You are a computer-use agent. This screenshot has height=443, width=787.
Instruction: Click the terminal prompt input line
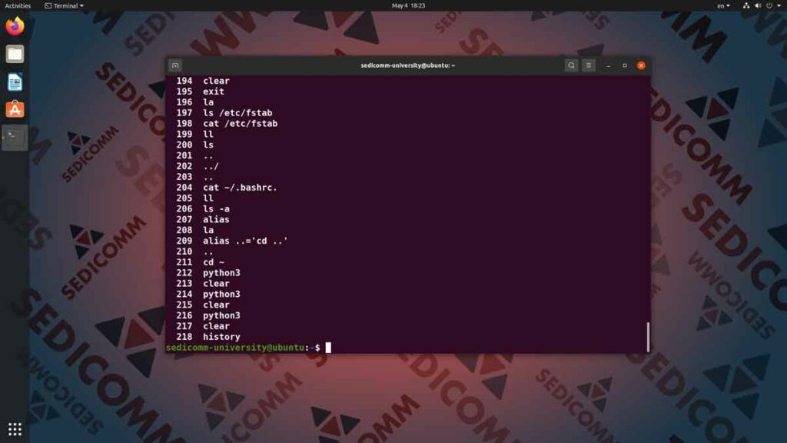pos(407,348)
